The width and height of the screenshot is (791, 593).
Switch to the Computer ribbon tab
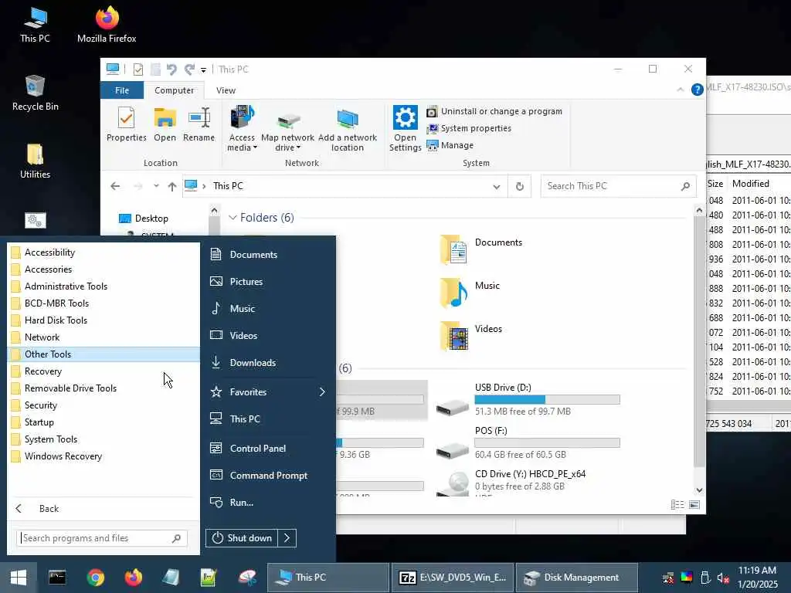click(174, 90)
